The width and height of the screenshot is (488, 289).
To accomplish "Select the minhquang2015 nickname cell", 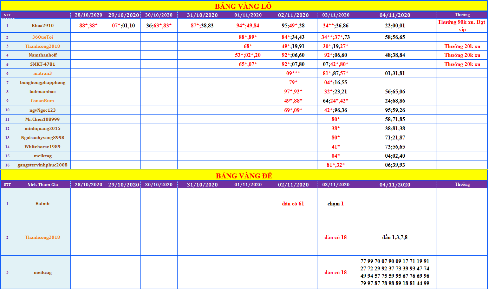I will pos(43,128).
